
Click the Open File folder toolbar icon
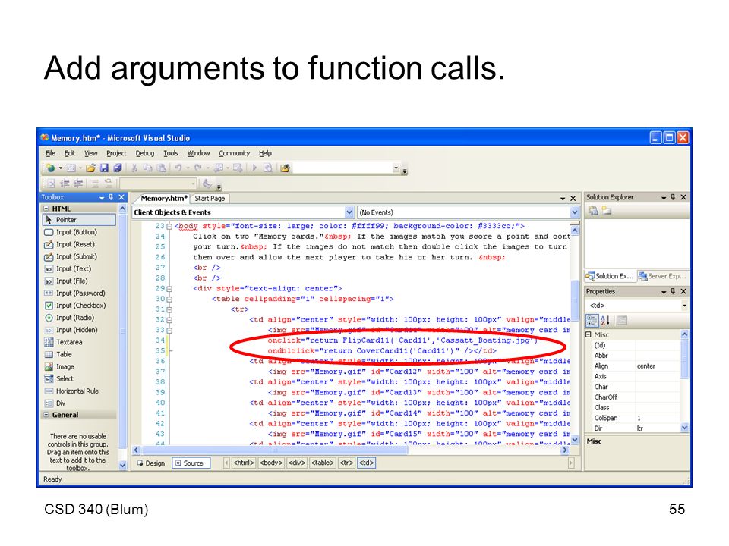[90, 168]
